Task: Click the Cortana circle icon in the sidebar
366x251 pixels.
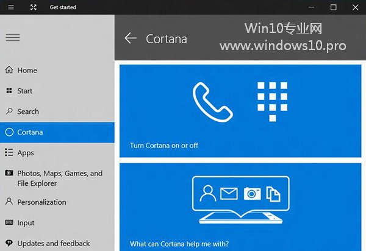Action: 9,132
